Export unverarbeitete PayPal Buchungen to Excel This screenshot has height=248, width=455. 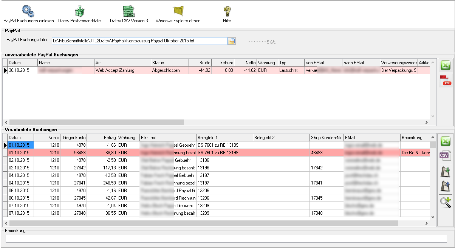(446, 66)
